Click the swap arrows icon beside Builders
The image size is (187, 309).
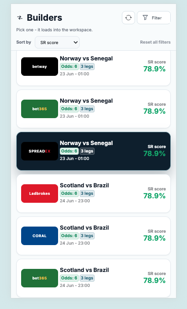point(20,18)
